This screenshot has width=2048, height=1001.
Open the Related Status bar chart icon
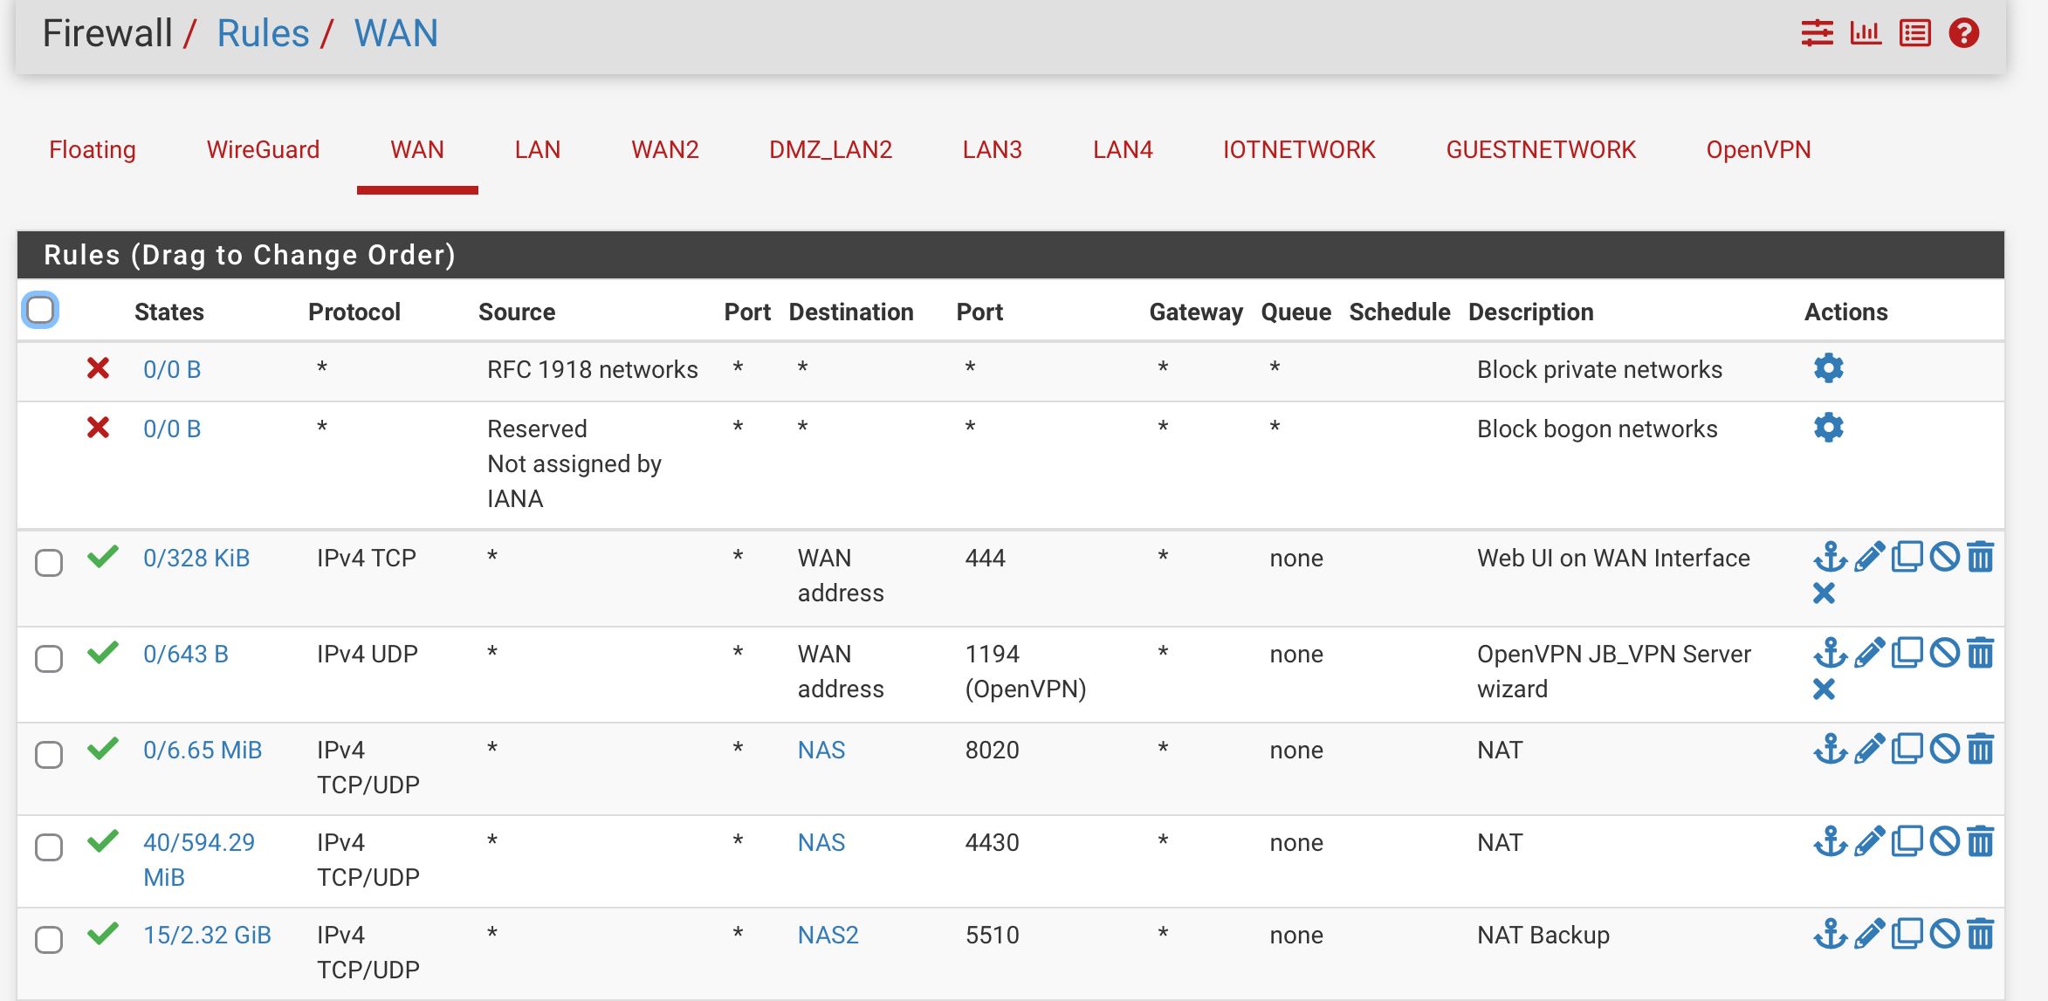click(1866, 33)
